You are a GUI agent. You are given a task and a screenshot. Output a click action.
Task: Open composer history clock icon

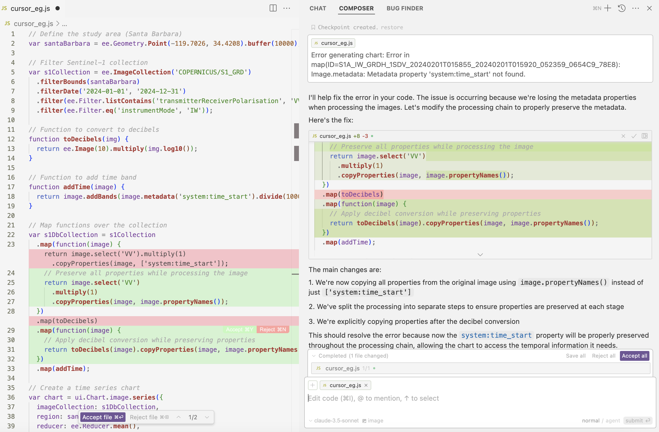coord(622,8)
